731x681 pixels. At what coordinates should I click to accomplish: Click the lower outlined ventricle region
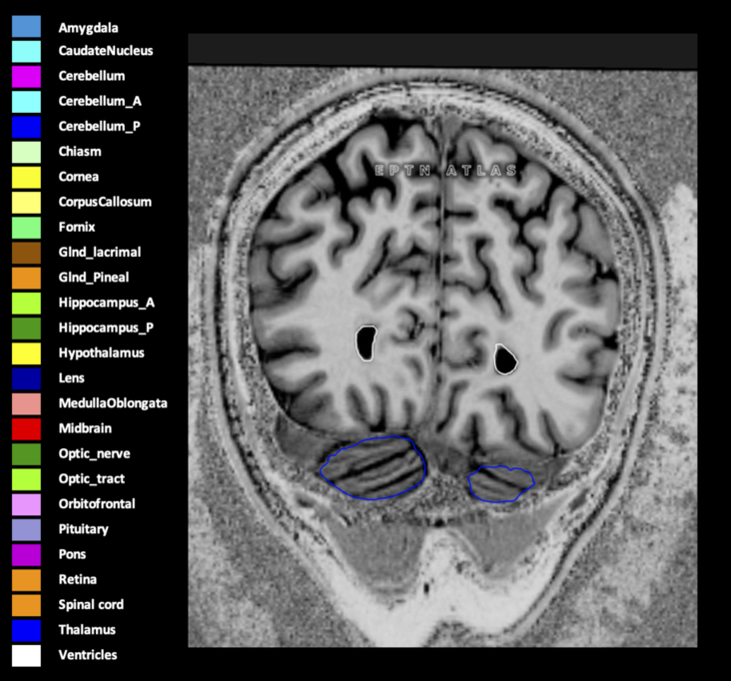point(505,359)
